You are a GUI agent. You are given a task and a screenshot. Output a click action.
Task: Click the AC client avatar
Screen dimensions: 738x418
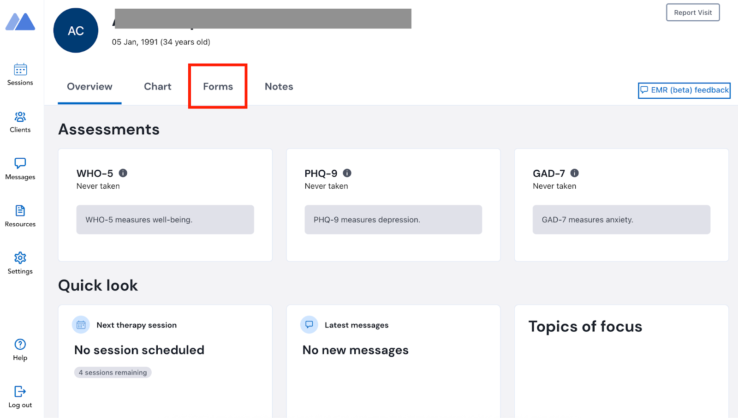tap(76, 30)
